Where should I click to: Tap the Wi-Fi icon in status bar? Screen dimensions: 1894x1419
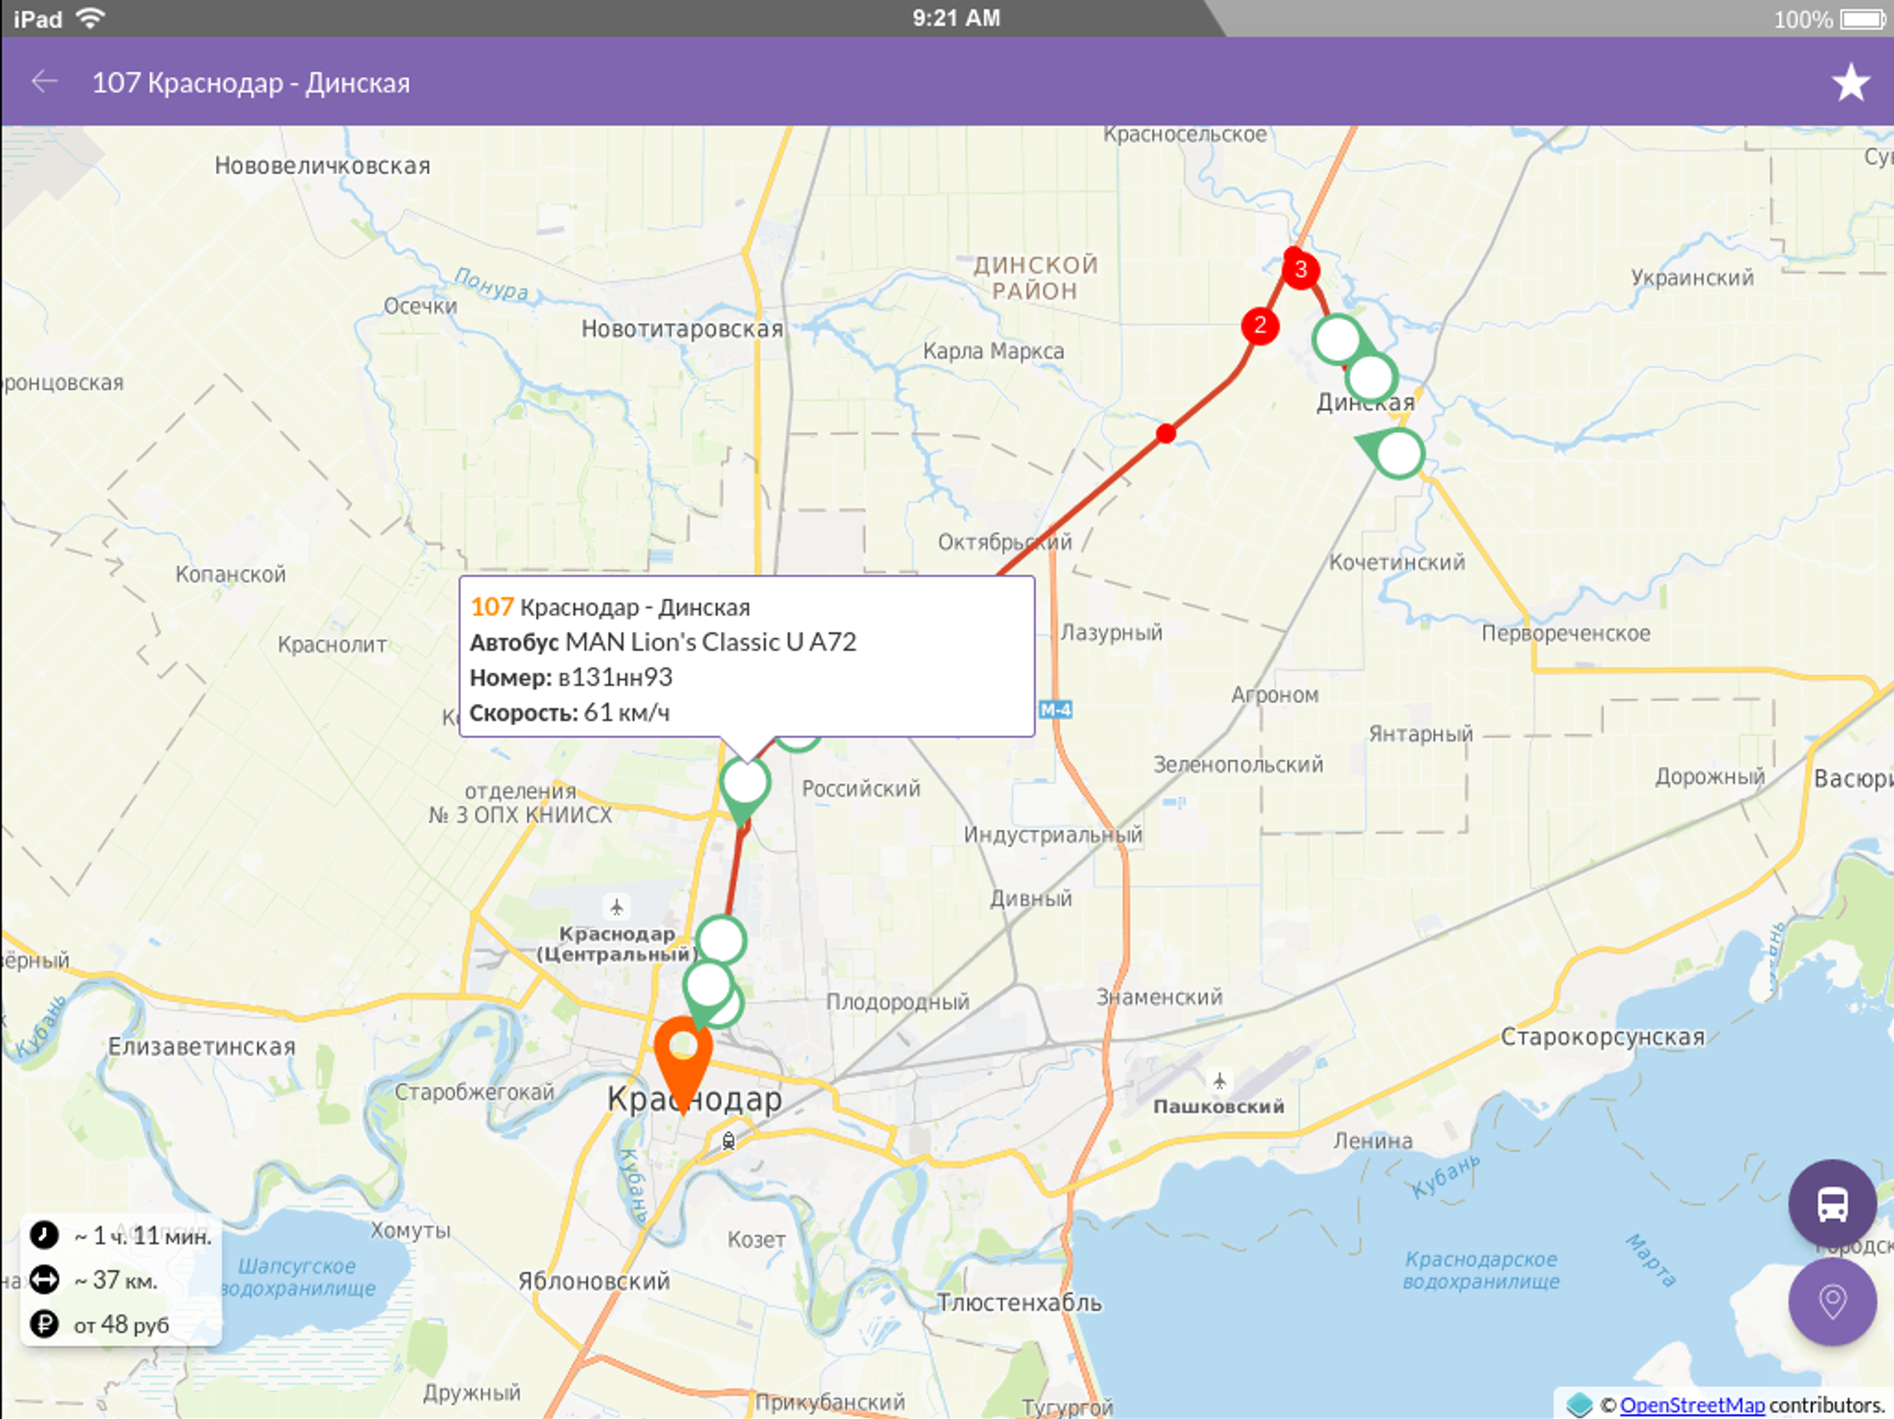tap(90, 18)
